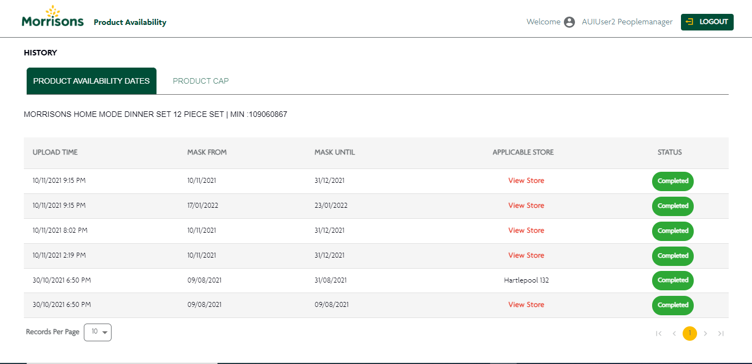Click the Hartlepool 132 store cell

[526, 280]
